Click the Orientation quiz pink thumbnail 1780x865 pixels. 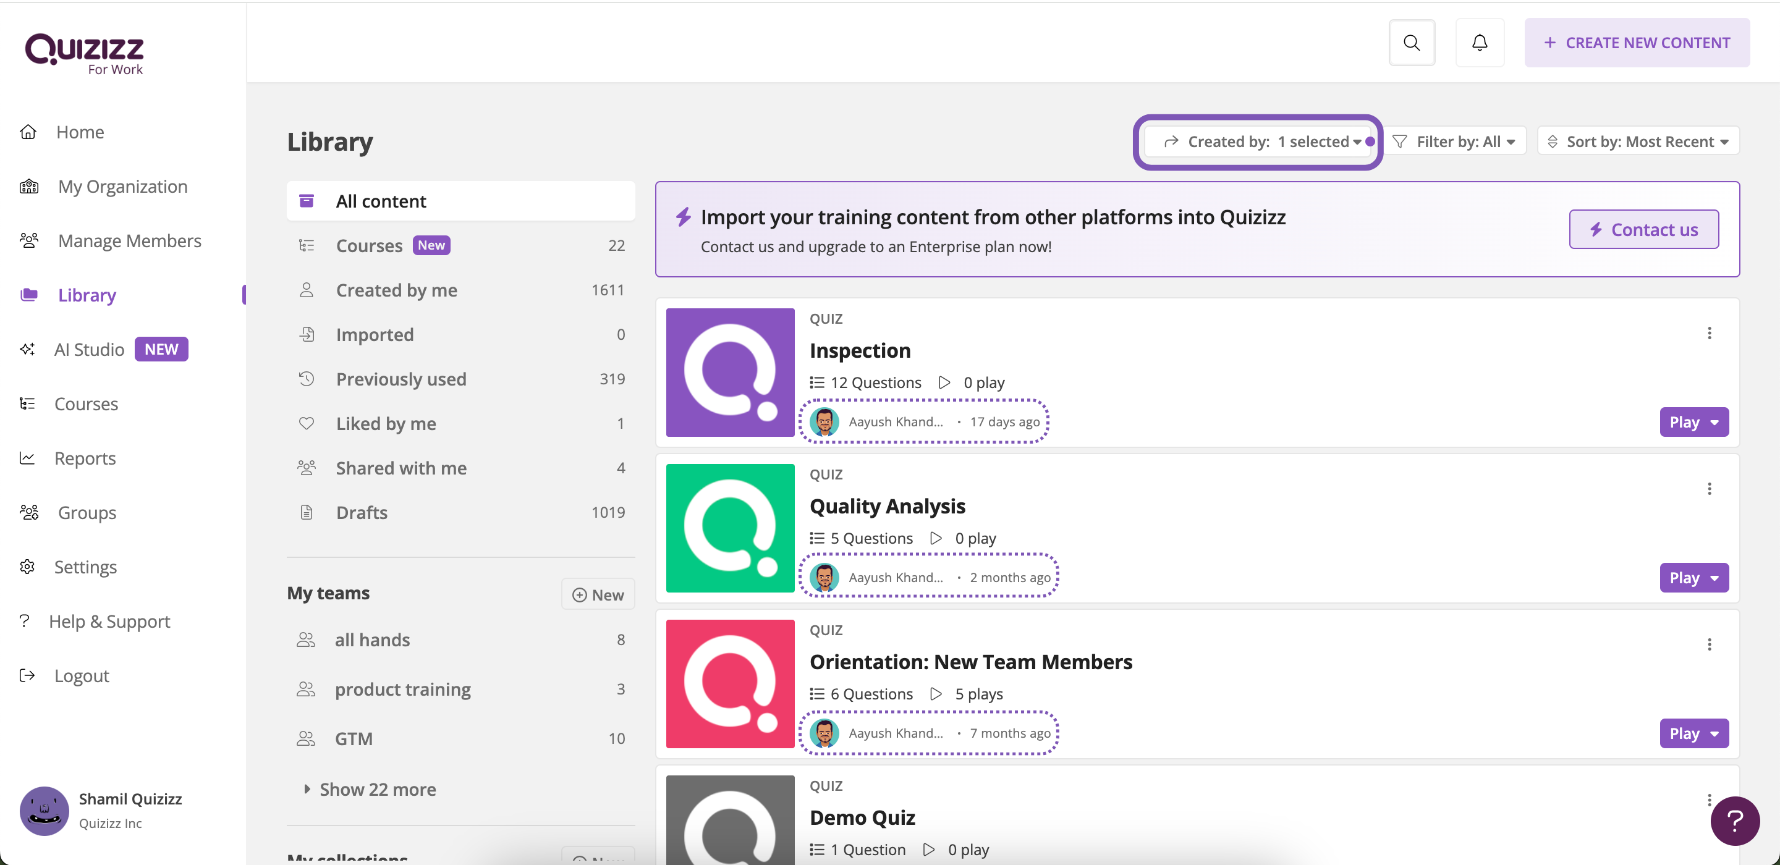click(730, 683)
